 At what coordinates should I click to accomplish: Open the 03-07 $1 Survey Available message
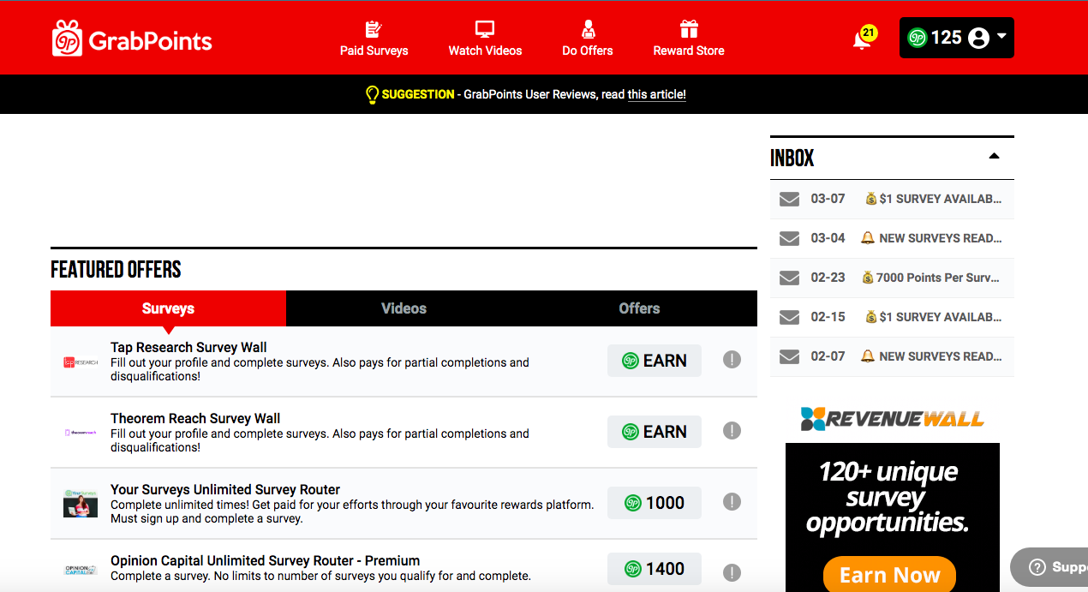[x=892, y=199]
